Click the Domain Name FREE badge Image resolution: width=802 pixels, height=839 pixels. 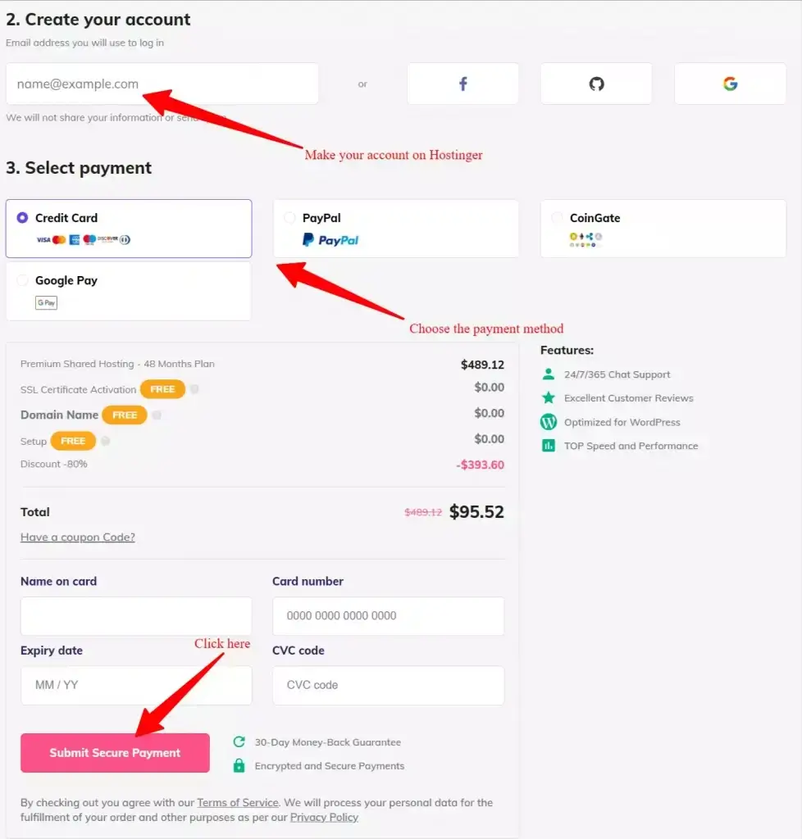pyautogui.click(x=125, y=415)
